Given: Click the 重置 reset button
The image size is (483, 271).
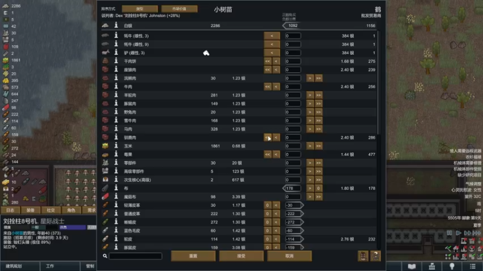Looking at the screenshot, I should (193, 256).
